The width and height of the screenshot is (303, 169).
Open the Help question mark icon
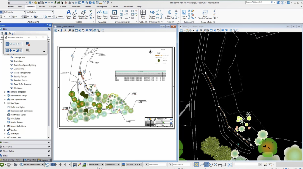[283, 2]
